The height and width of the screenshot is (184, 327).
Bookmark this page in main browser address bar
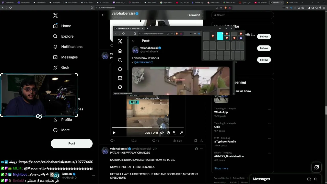click(92, 8)
